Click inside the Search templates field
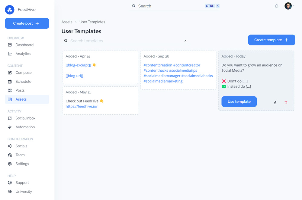This screenshot has width=302, height=200. (x=121, y=41)
